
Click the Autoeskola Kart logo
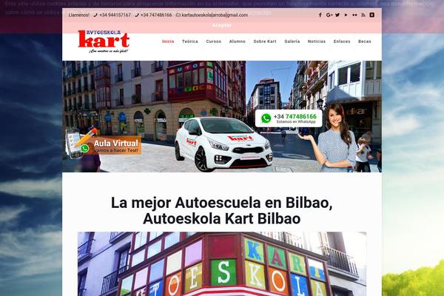point(104,41)
